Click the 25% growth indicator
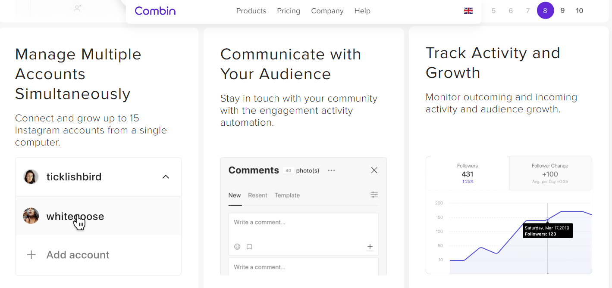Image resolution: width=612 pixels, height=288 pixels. coord(468,182)
